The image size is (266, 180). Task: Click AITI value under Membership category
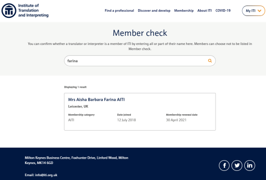coord(71,120)
